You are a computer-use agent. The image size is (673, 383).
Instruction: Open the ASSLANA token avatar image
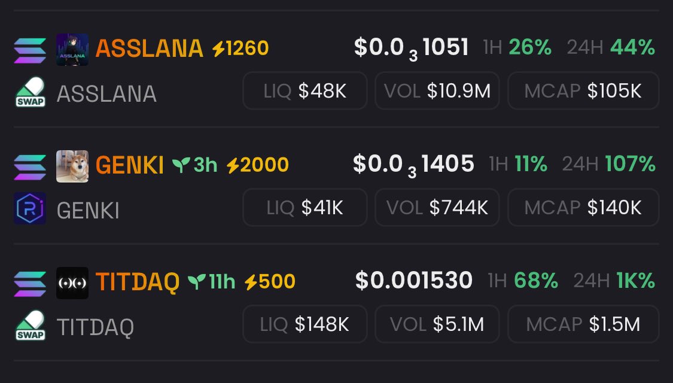click(x=72, y=50)
